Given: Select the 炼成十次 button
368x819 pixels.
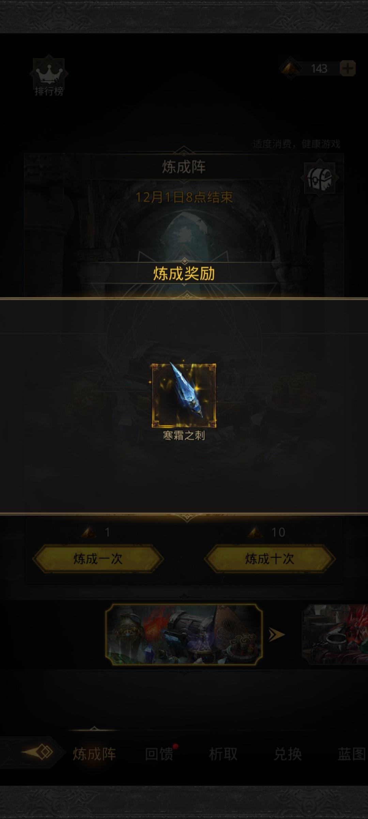Looking at the screenshot, I should [270, 559].
